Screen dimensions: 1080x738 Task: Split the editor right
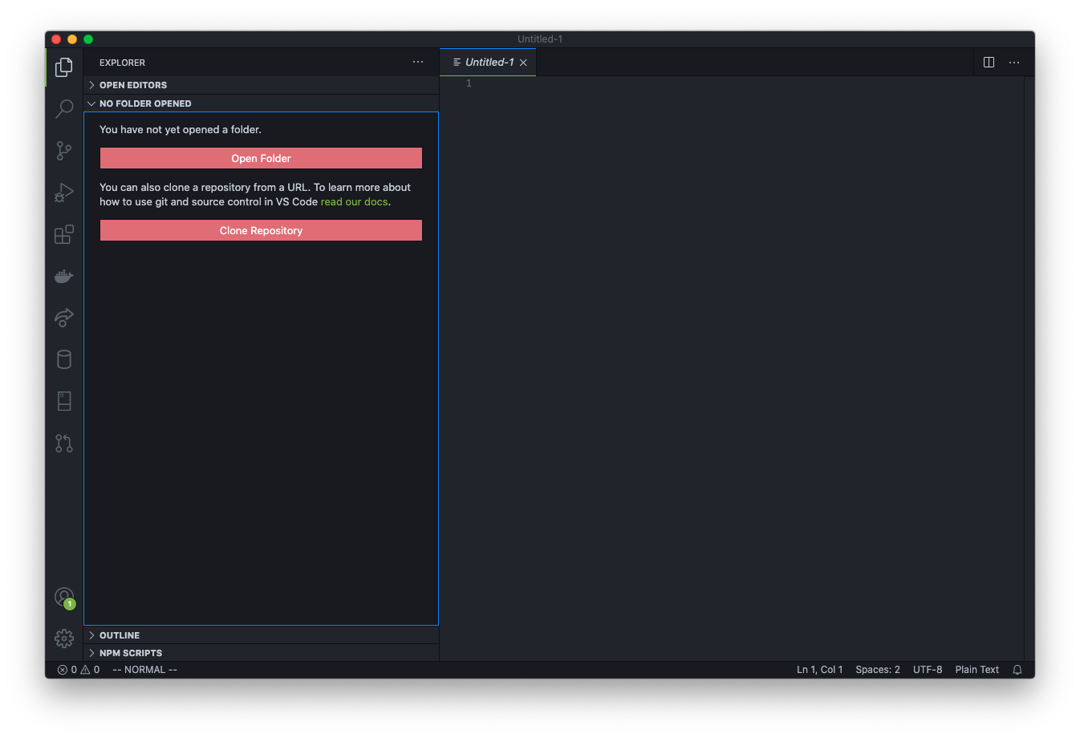pyautogui.click(x=989, y=62)
